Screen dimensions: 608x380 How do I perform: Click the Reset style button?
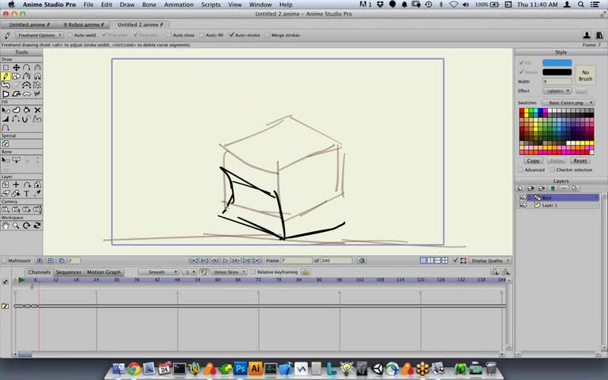(x=580, y=161)
